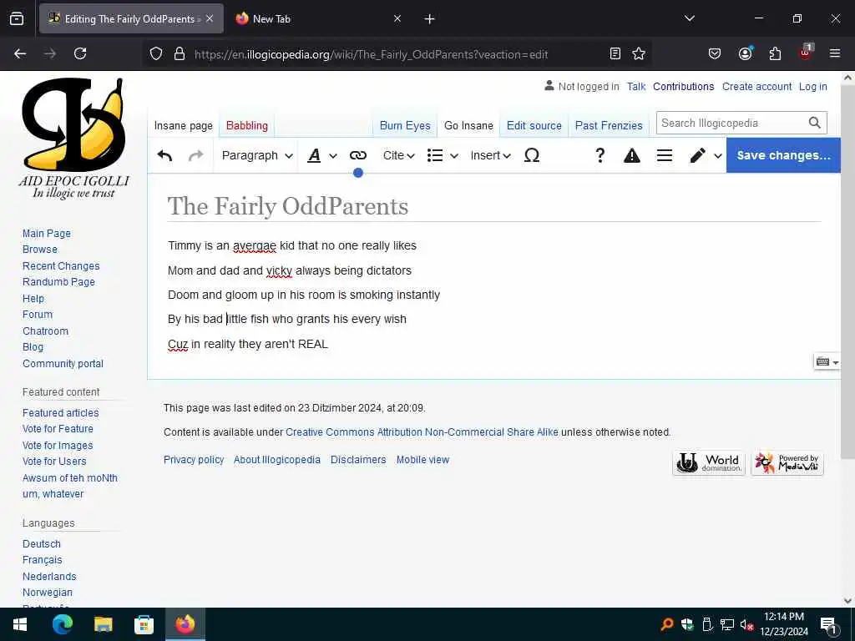Viewport: 855px width, 641px height.
Task: Place cursor in the 'Cuz in reality' line
Action: point(247,344)
